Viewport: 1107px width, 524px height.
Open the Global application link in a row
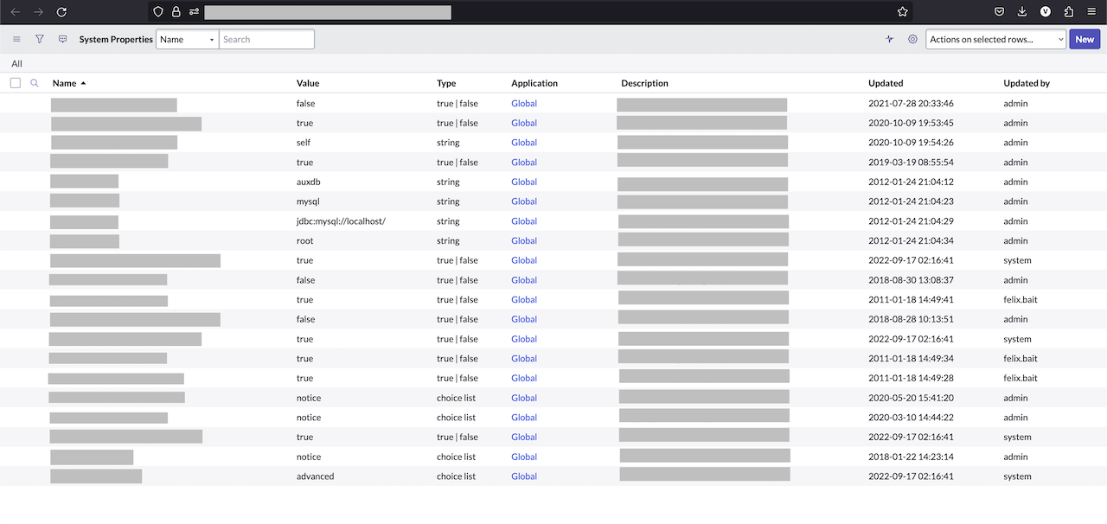pyautogui.click(x=523, y=103)
